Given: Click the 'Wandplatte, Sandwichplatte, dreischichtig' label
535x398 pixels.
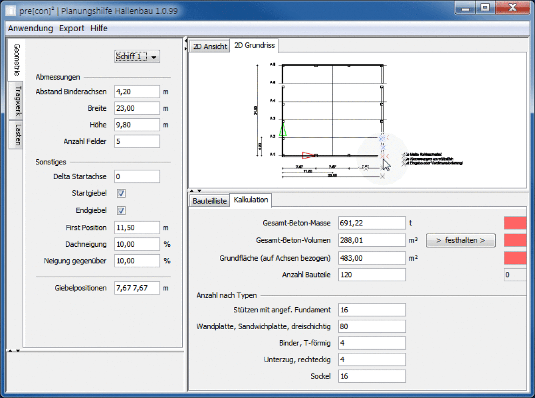Looking at the screenshot, I should [263, 326].
